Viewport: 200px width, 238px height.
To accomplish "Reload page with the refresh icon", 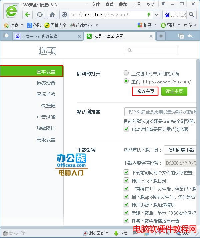I will pos(40,15).
